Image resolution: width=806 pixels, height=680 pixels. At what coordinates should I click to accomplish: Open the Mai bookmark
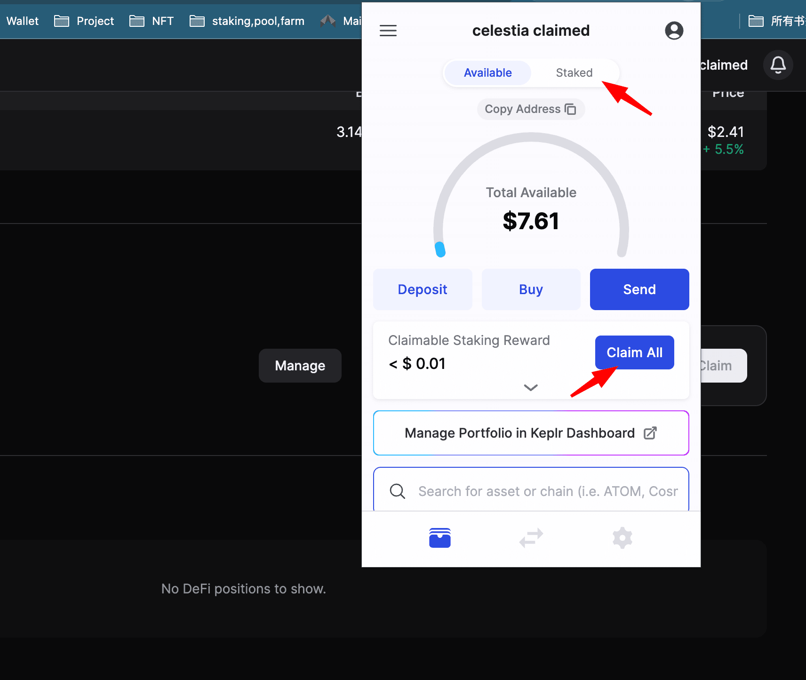(x=341, y=21)
